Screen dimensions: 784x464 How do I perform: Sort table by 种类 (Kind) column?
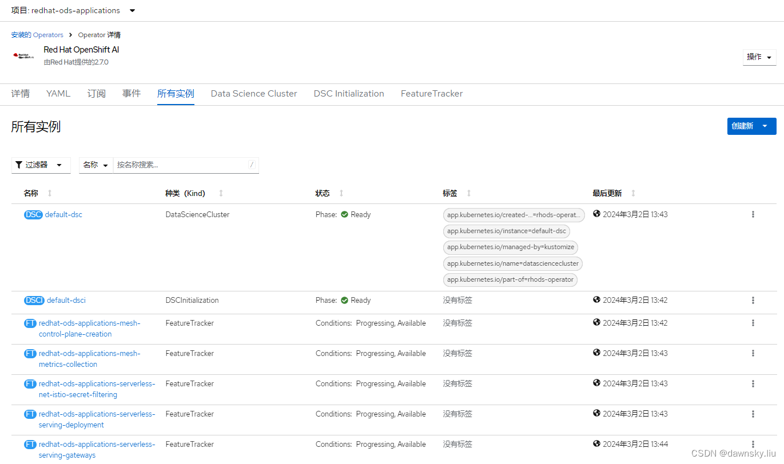click(x=221, y=193)
